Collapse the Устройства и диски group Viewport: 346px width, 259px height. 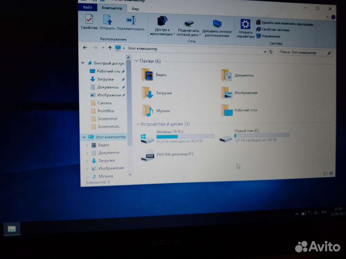coord(137,124)
